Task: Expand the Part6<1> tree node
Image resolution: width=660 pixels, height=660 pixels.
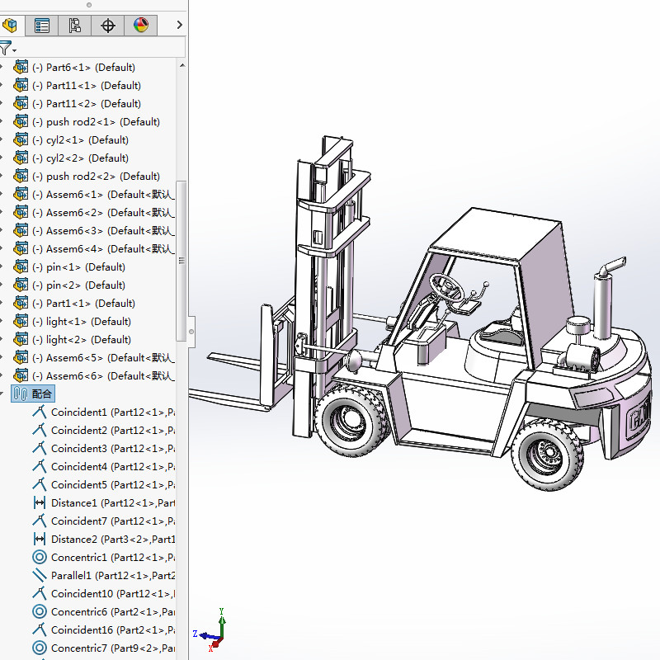Action: pyautogui.click(x=2, y=67)
